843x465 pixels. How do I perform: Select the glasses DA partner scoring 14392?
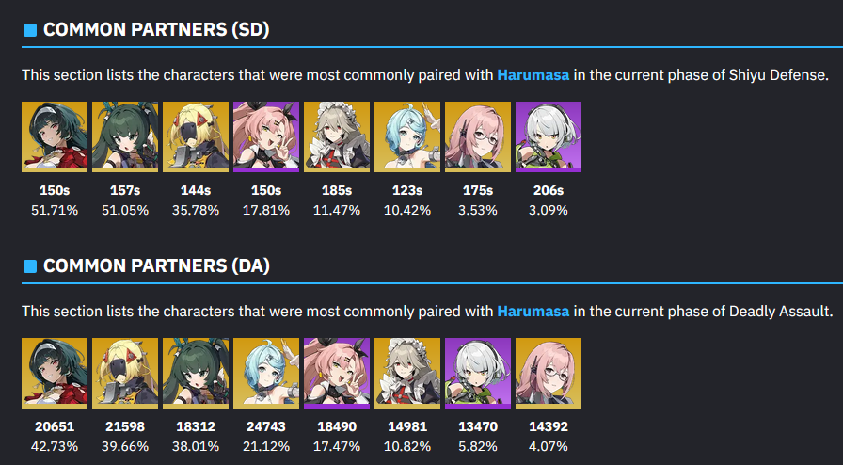coord(549,373)
